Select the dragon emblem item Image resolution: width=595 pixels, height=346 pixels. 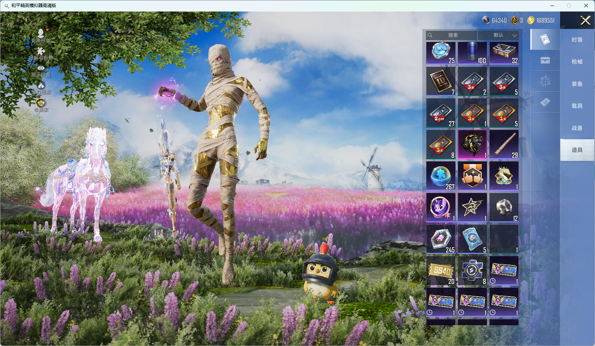(x=504, y=176)
